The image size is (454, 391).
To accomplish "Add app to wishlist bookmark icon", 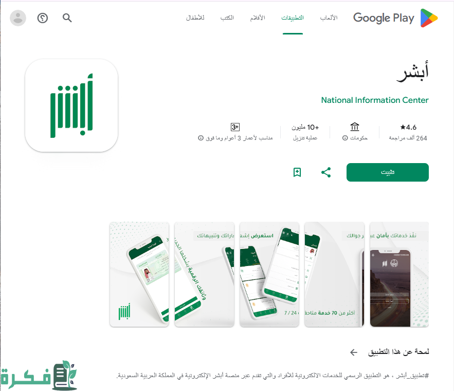I will click(x=297, y=172).
